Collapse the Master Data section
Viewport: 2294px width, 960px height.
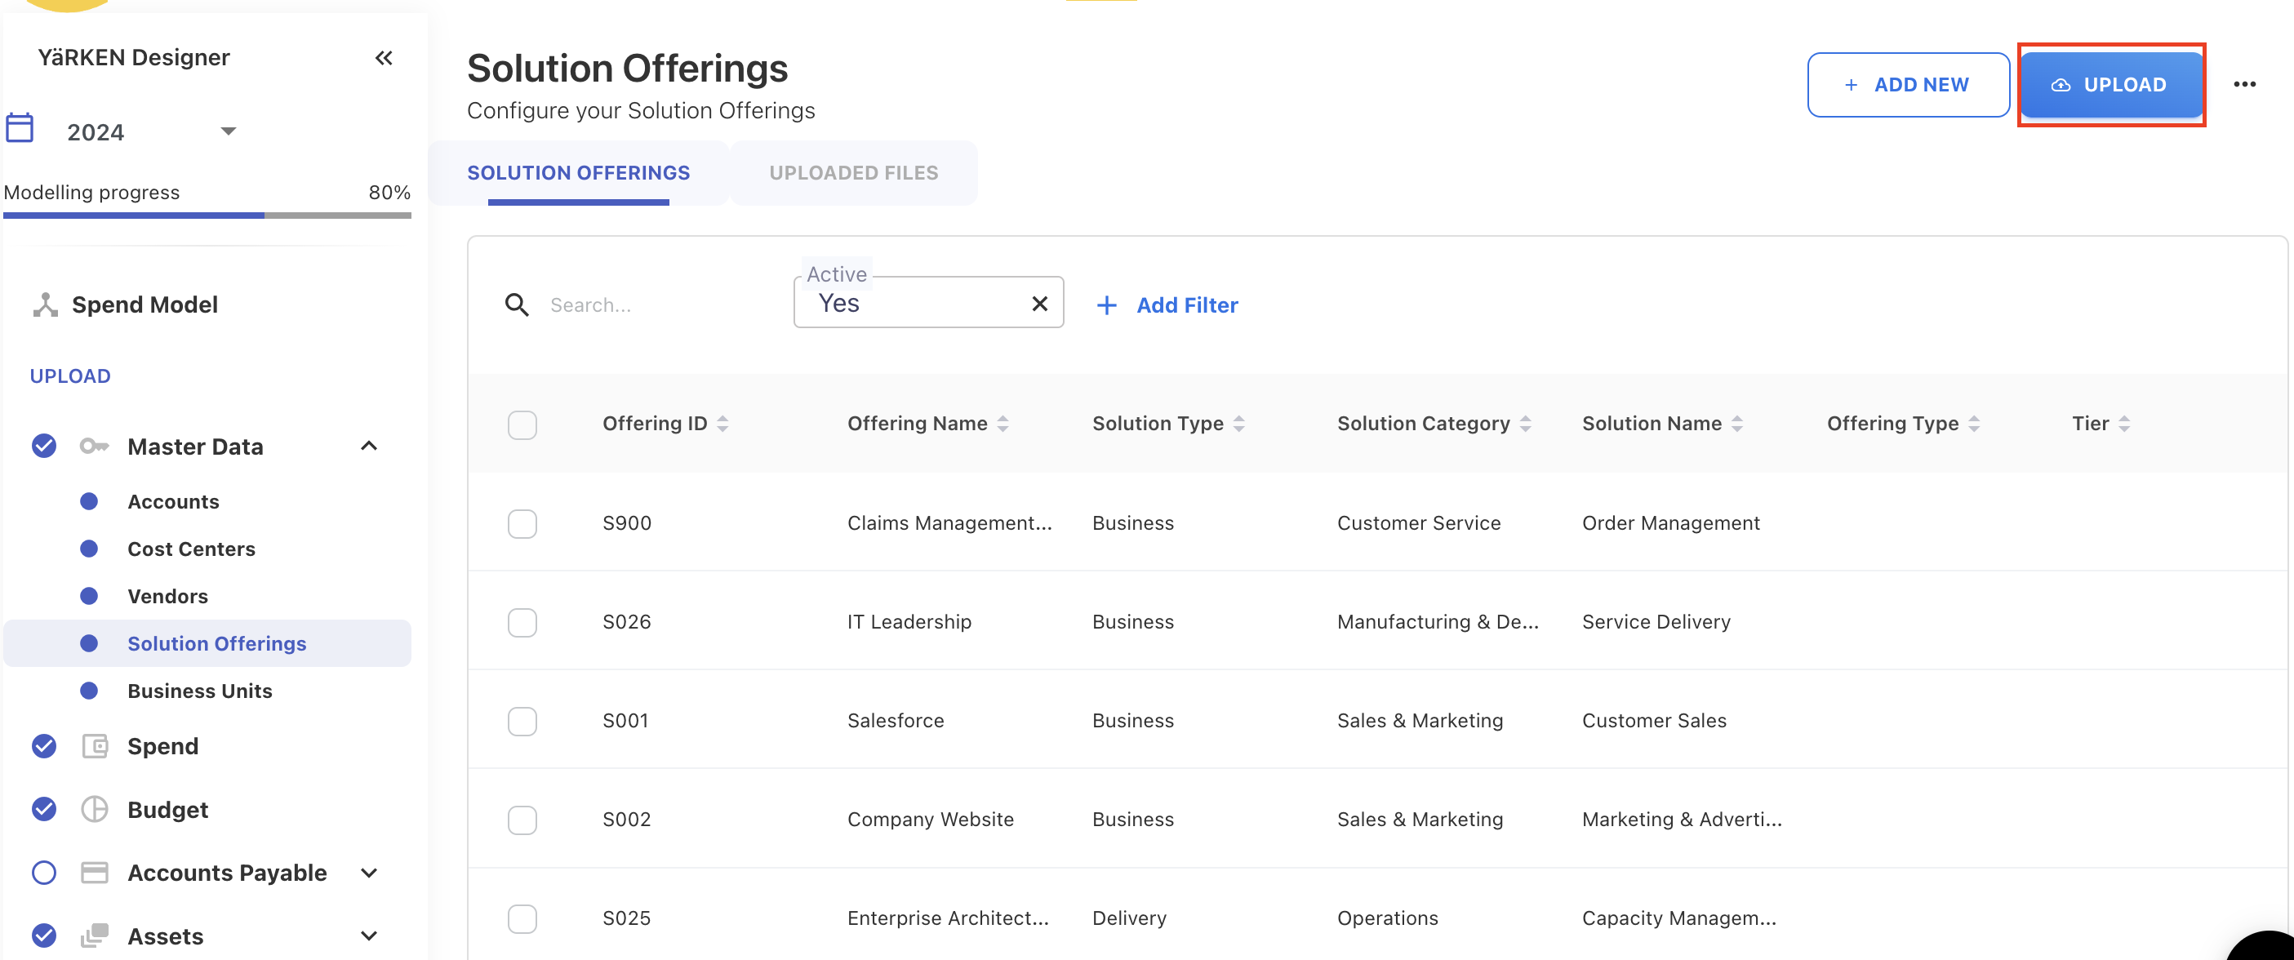369,447
